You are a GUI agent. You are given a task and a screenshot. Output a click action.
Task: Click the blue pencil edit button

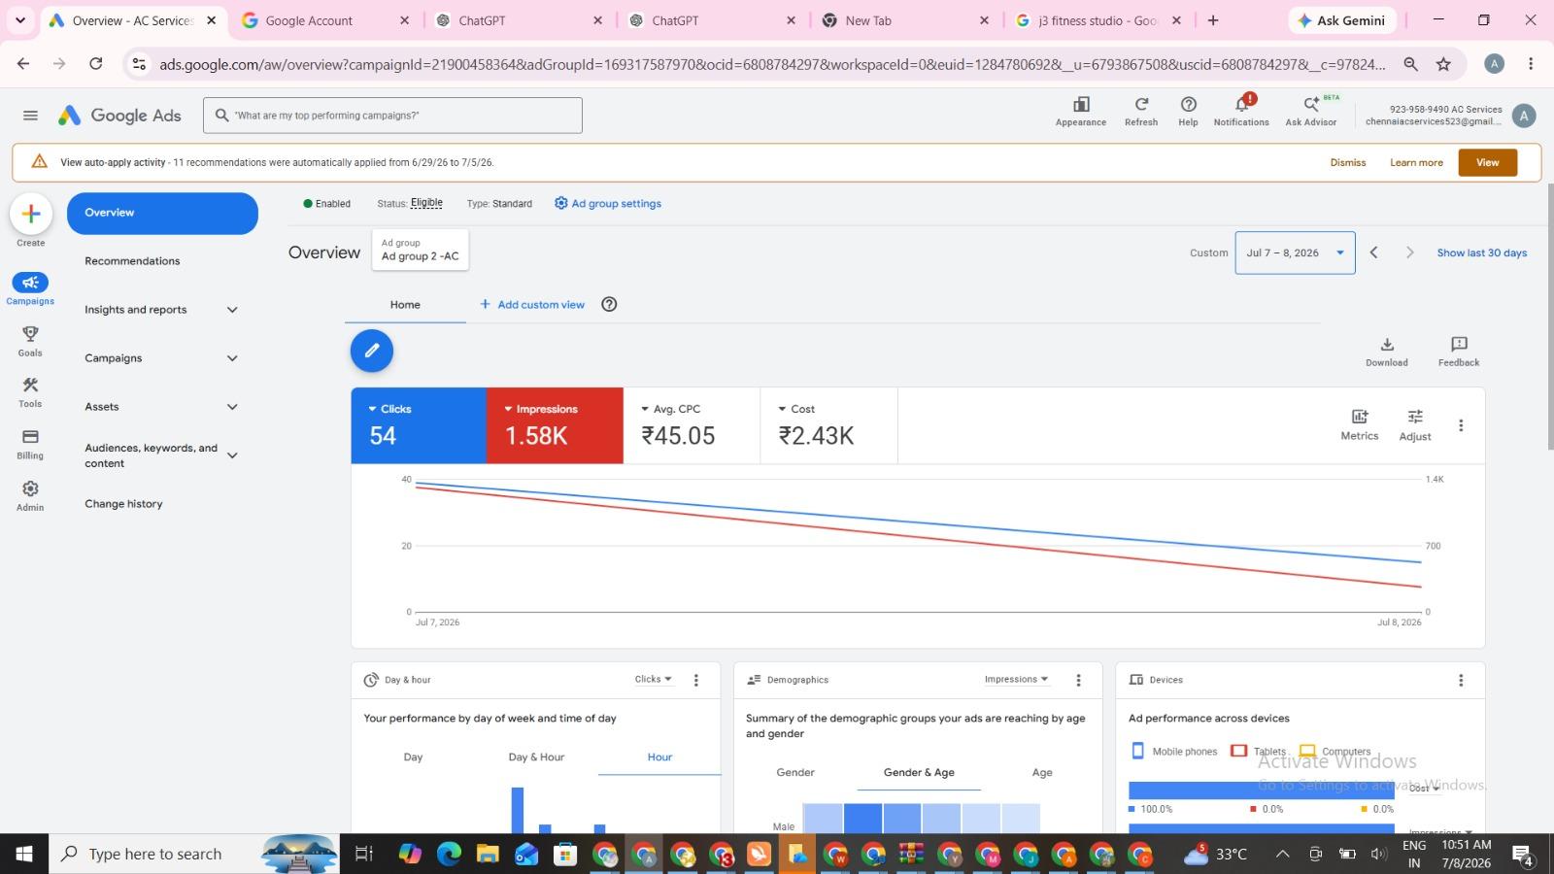[x=372, y=351]
